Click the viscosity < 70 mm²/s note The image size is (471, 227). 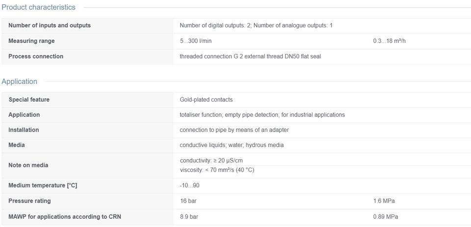tap(217, 170)
